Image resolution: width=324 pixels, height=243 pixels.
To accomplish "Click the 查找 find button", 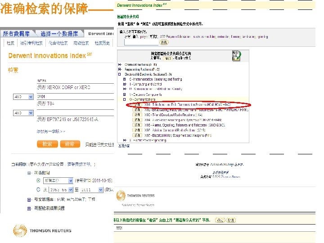I will click(164, 42).
